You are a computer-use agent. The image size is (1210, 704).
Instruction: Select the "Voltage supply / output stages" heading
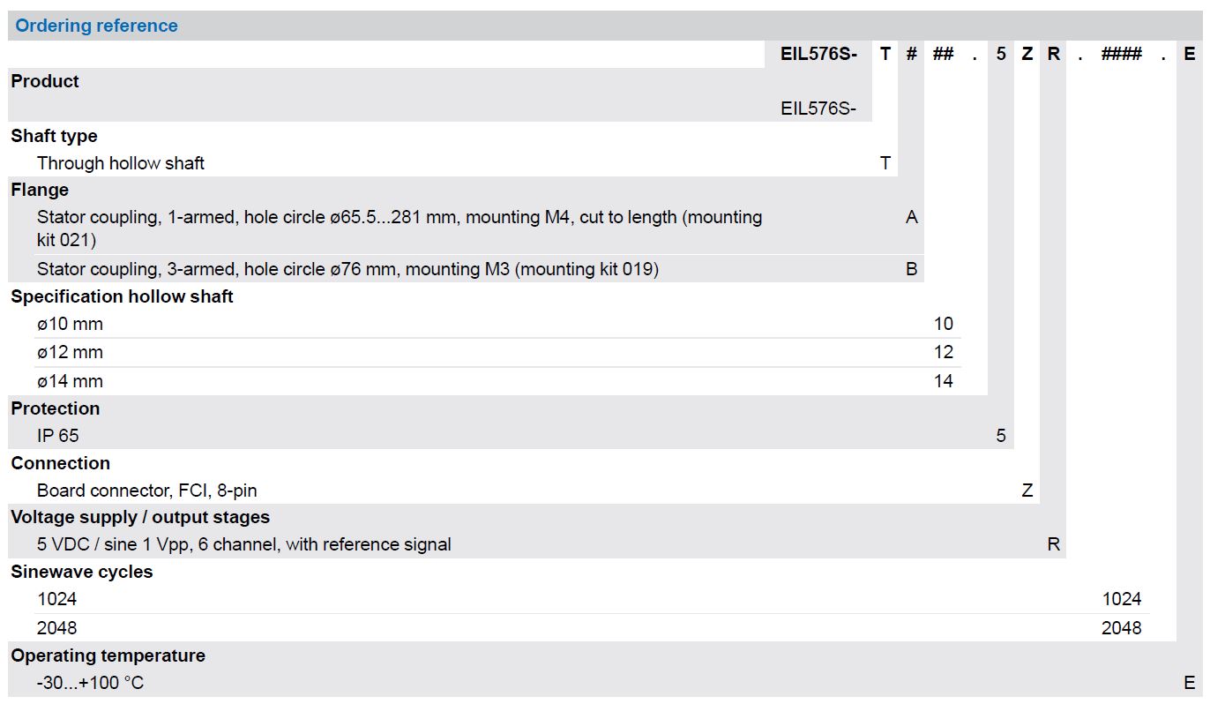[140, 517]
